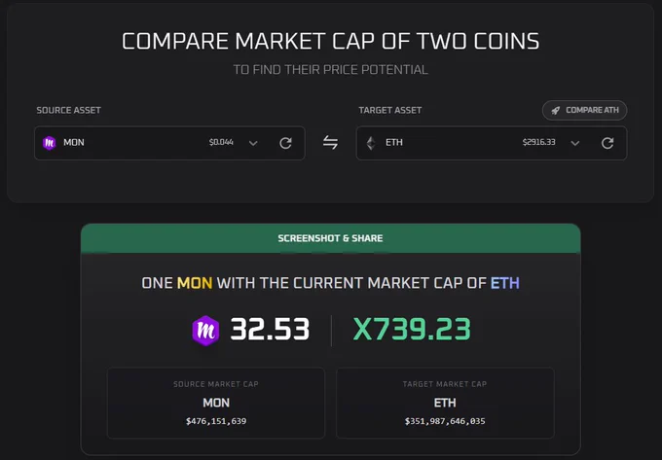Click the $2916.33 ETH price label
The image size is (662, 460).
coord(538,142)
